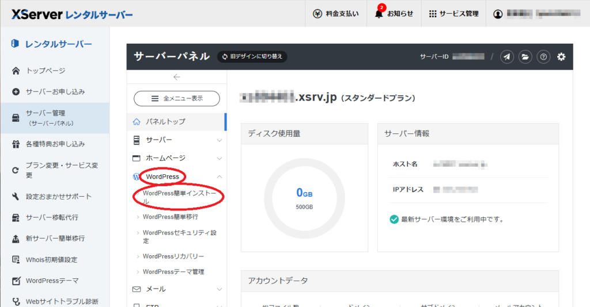Open サービス管理 grid menu

tap(453, 14)
